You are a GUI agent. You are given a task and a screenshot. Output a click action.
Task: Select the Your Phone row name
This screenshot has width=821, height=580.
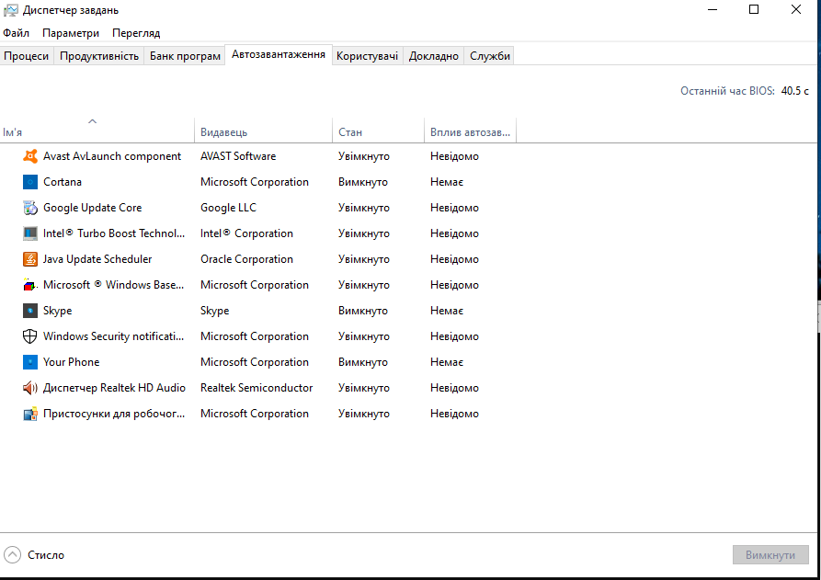coord(71,362)
